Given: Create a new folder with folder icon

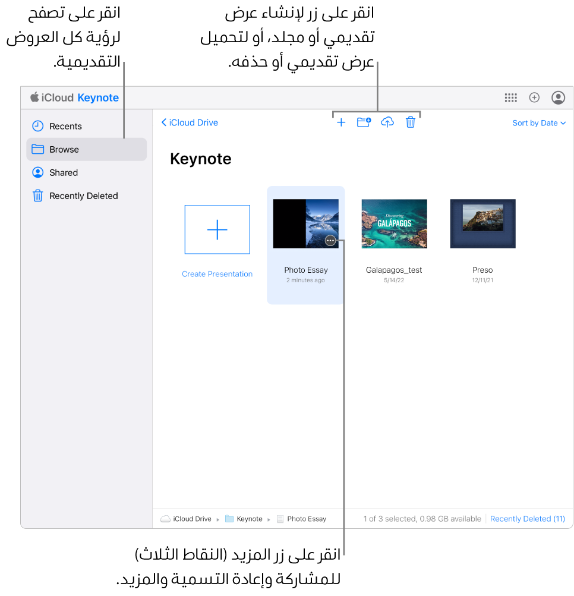Looking at the screenshot, I should 364,122.
